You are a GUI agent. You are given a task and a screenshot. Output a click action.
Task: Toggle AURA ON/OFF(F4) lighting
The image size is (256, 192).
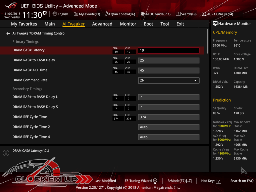(204, 14)
